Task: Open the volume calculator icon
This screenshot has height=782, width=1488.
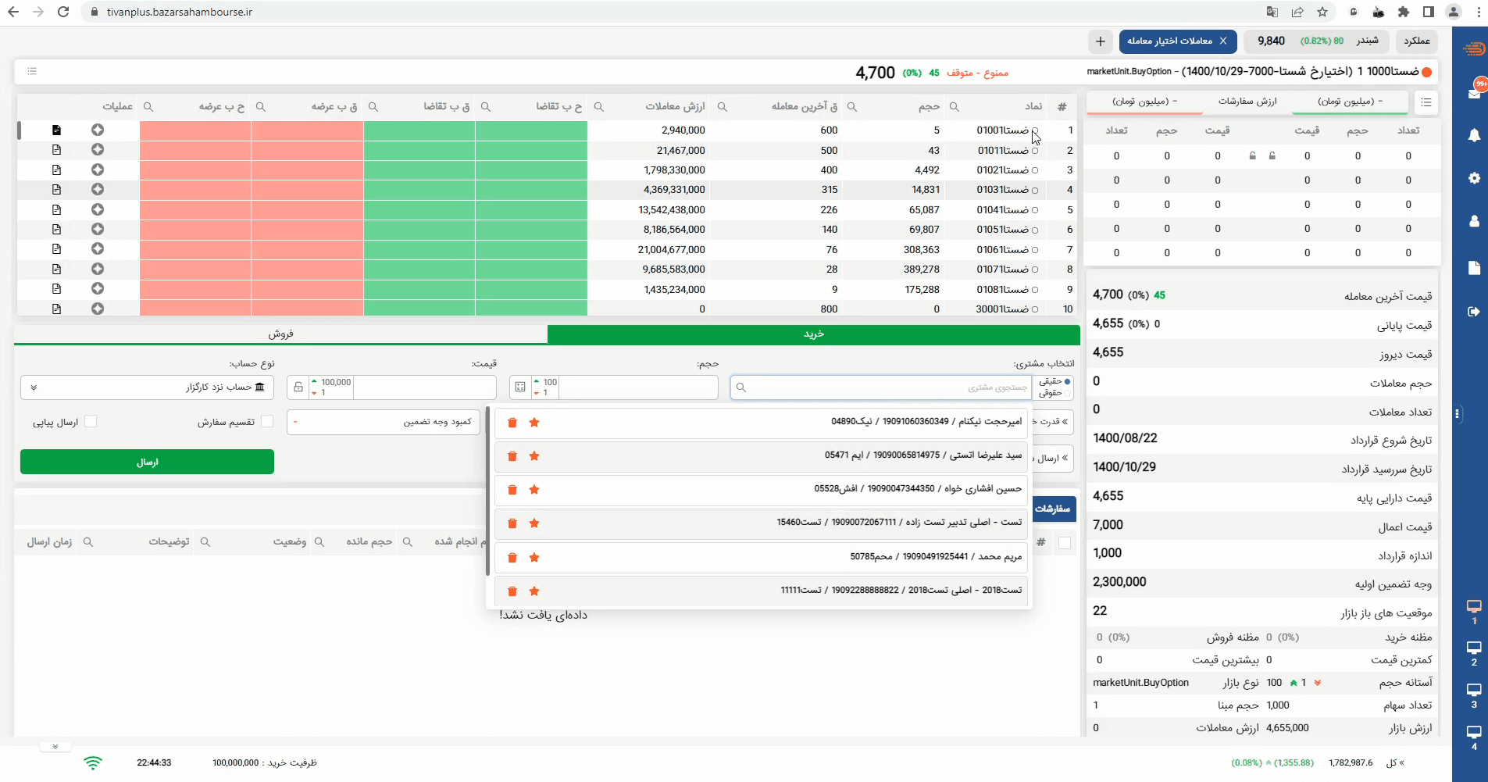Action: [x=520, y=387]
